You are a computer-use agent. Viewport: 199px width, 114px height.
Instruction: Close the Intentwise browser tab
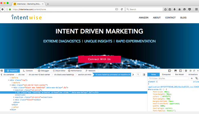(43, 4)
